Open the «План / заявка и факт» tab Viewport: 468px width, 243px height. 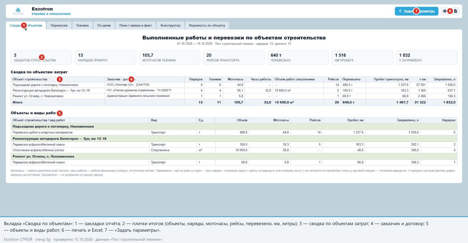(136, 26)
